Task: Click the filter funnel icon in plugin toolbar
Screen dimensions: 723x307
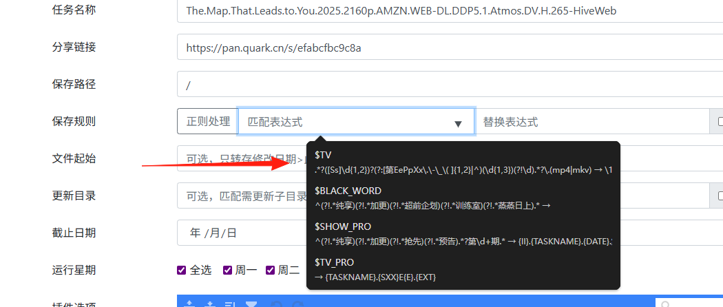Action: pyautogui.click(x=251, y=304)
